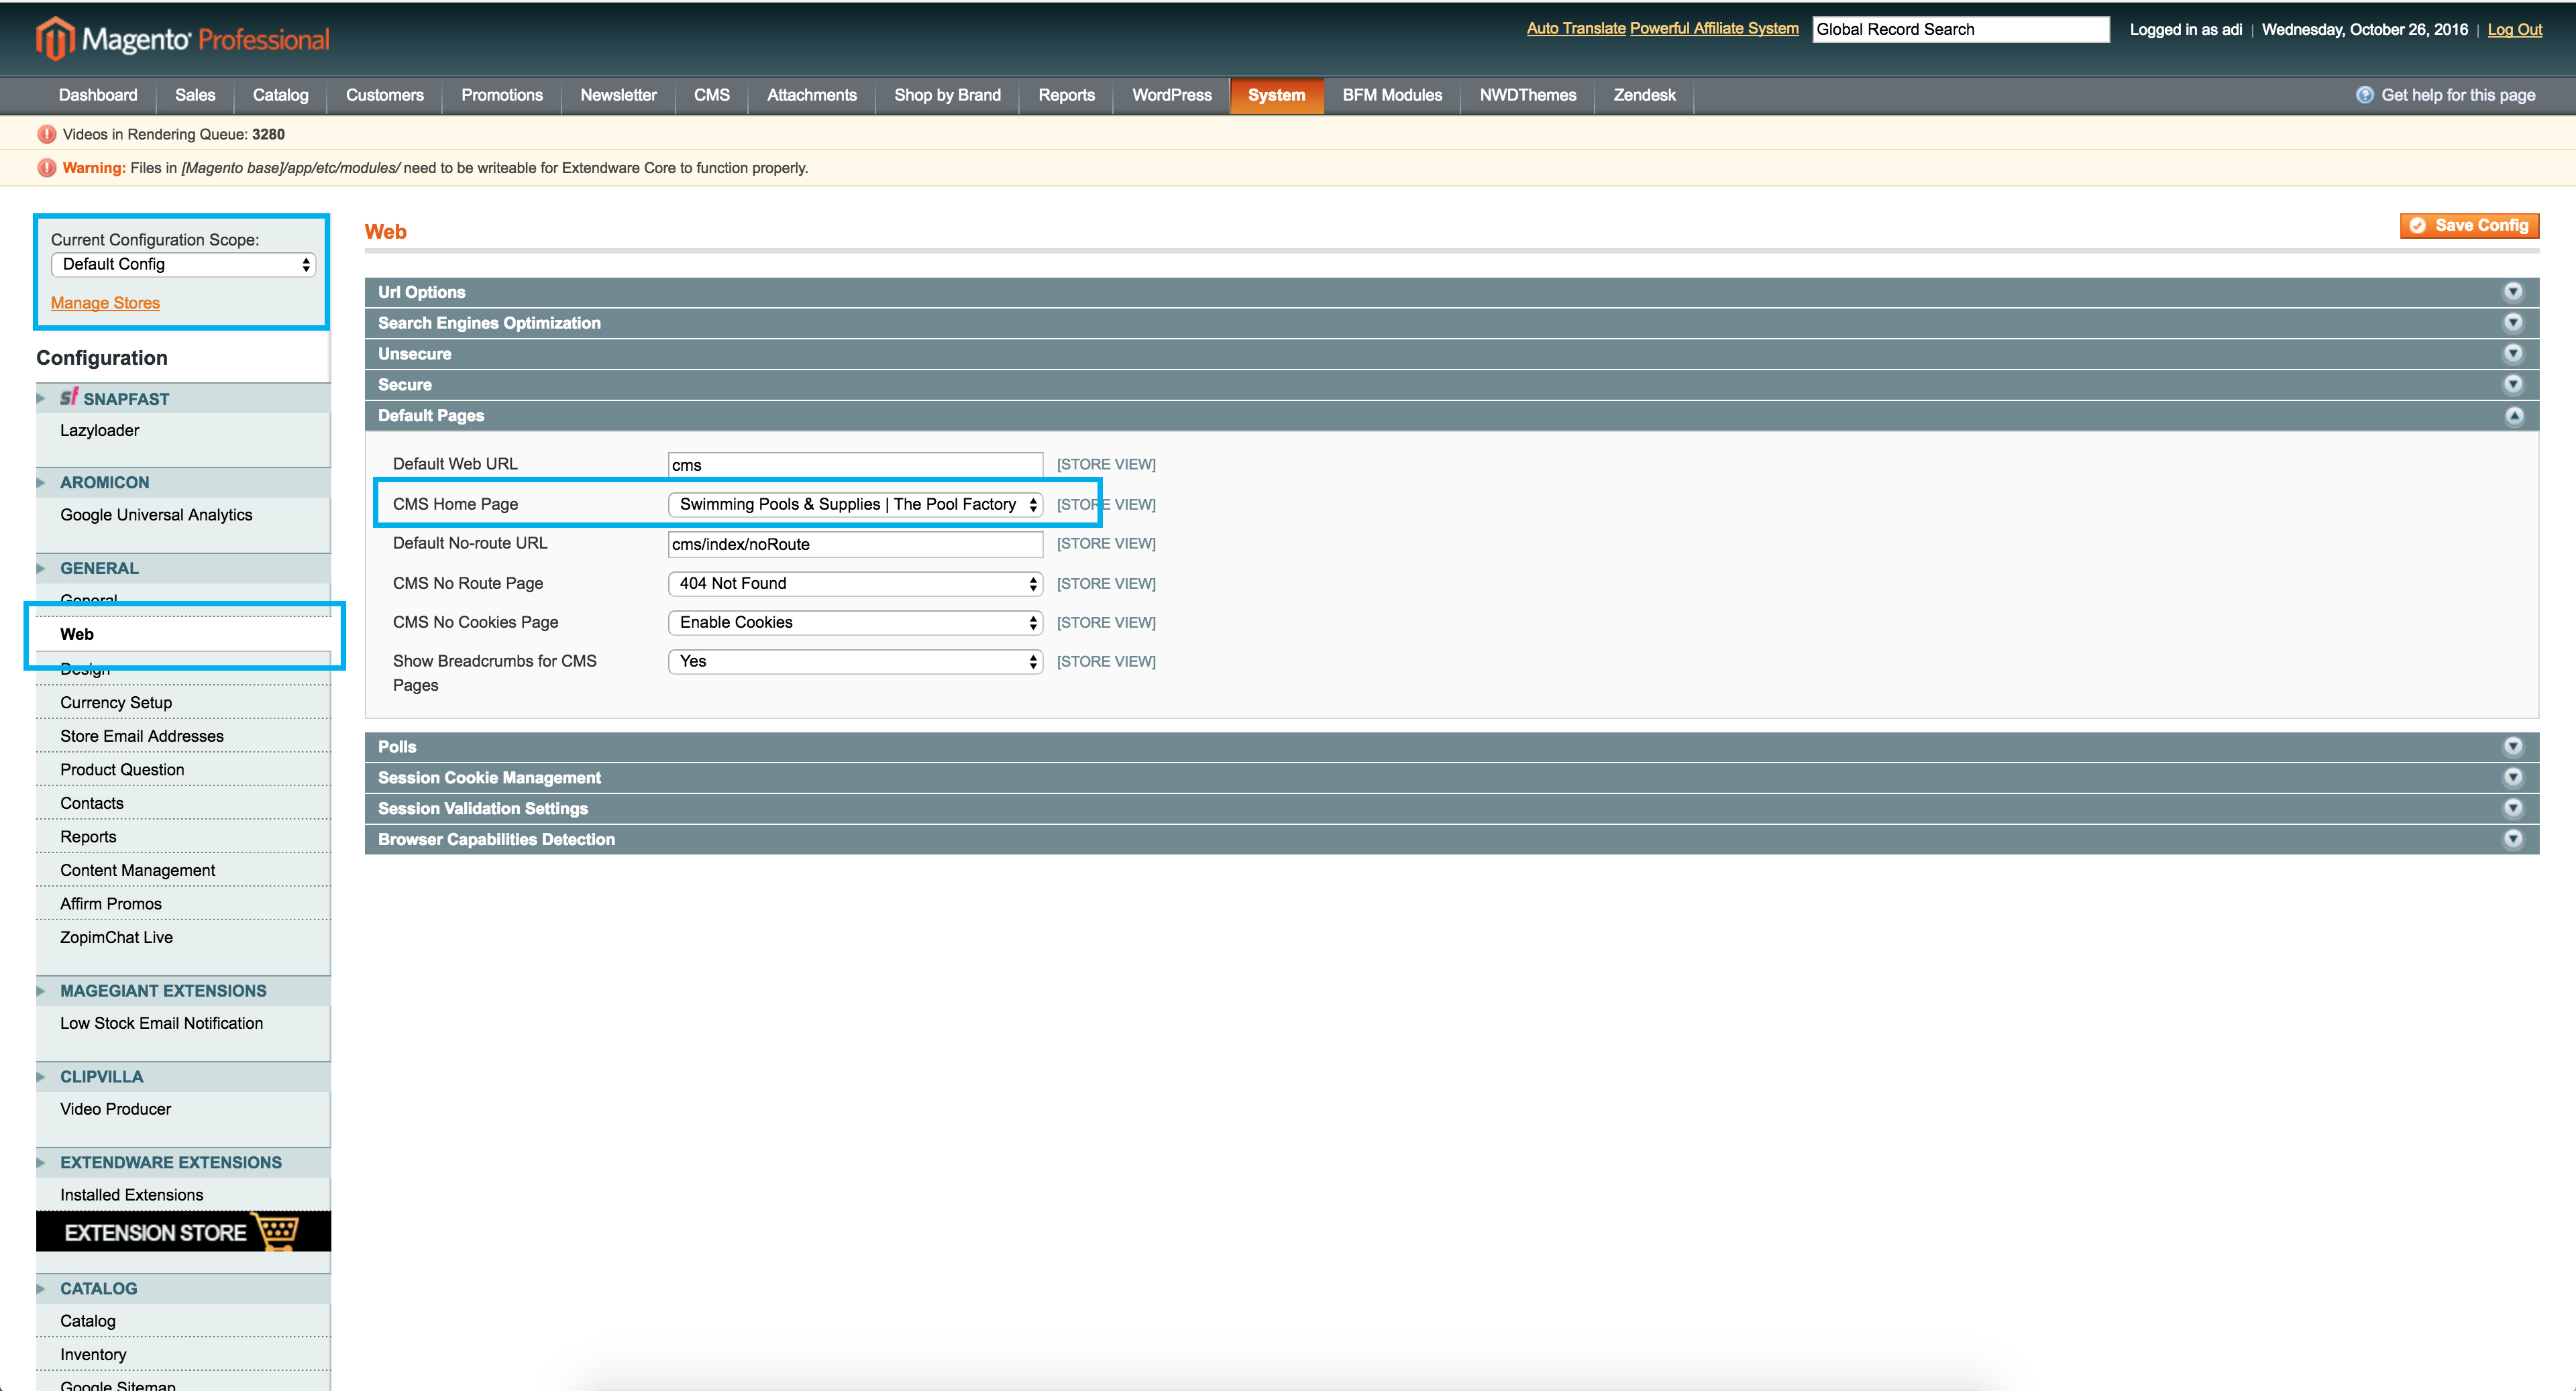The width and height of the screenshot is (2576, 1391).
Task: Collapse the EXTENDWARE EXTENSIONS sidebar group
Action: coord(183,1162)
